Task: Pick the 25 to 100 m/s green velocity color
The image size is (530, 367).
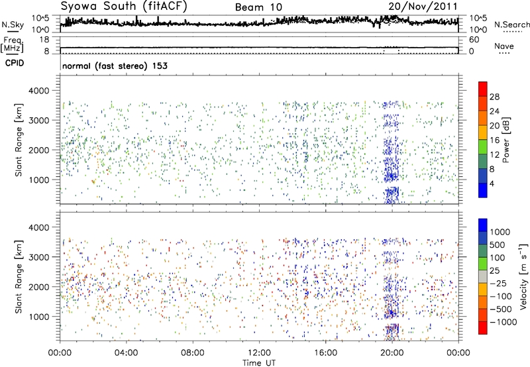Action: (483, 264)
